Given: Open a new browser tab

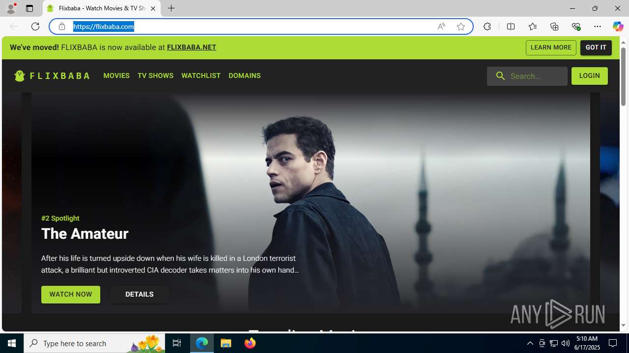Looking at the screenshot, I should (171, 8).
